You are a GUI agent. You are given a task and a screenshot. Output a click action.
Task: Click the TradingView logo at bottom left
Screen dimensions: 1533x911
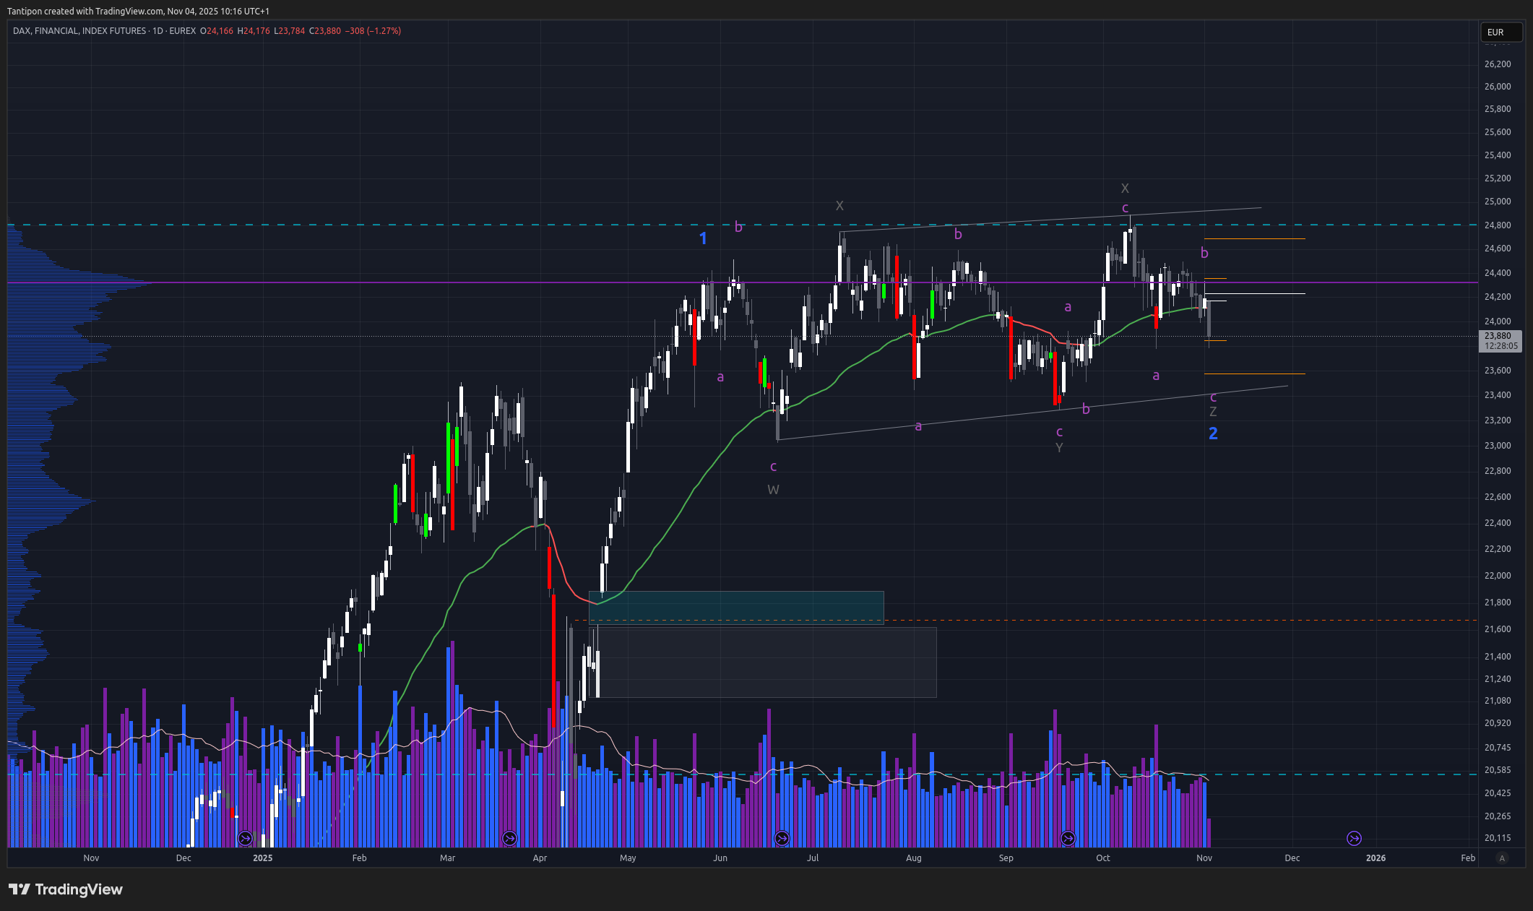pyautogui.click(x=66, y=889)
